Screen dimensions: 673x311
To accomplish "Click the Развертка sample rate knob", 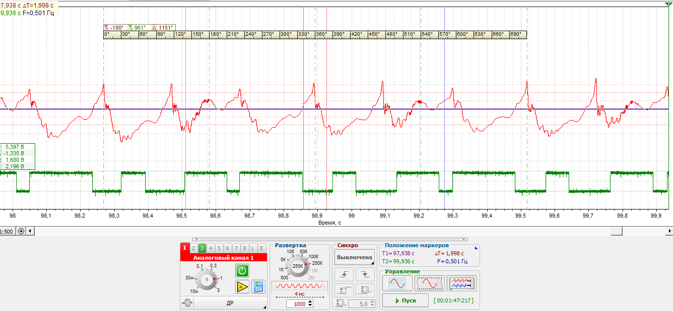I will pyautogui.click(x=297, y=266).
